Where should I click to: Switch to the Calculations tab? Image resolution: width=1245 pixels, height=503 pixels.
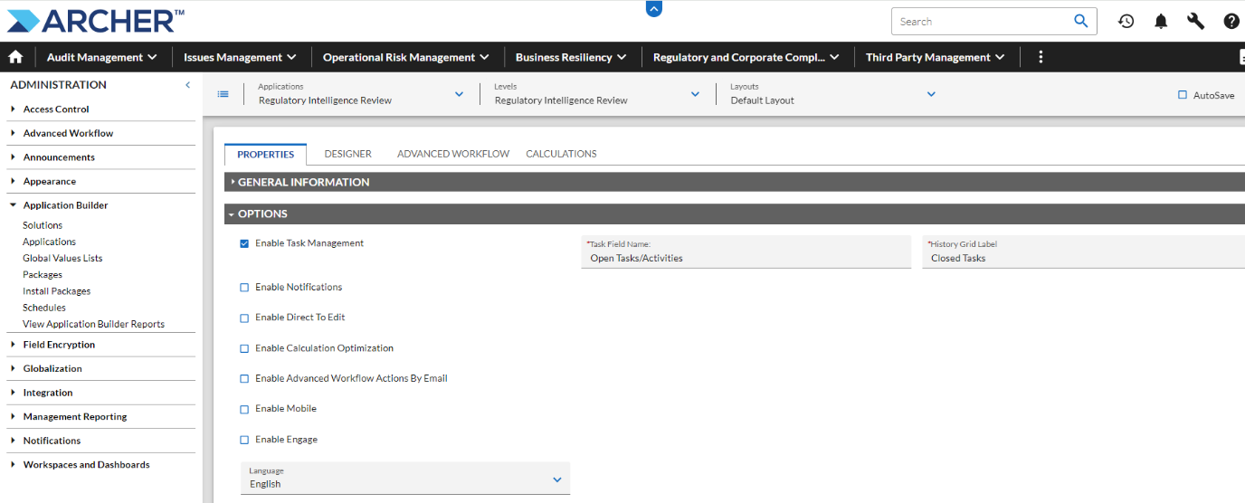(x=561, y=154)
